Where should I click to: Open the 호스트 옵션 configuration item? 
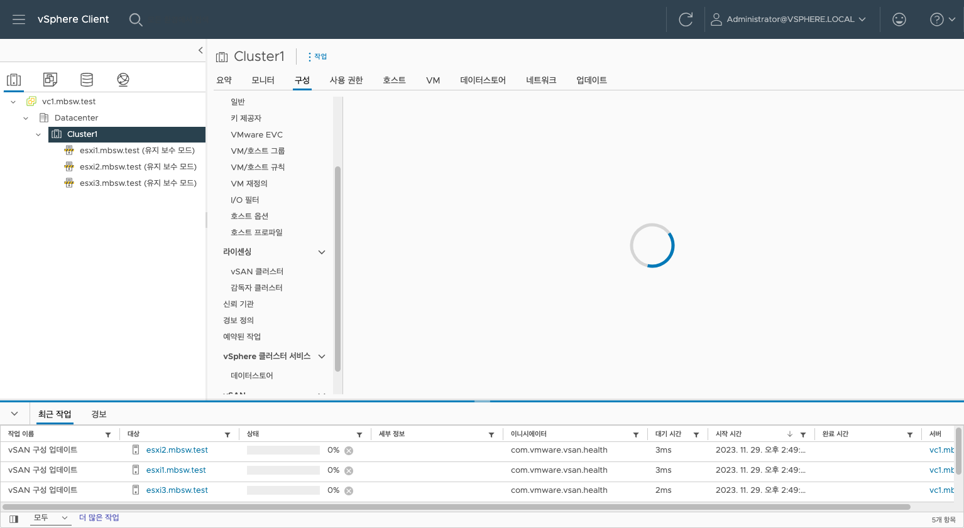[249, 216]
